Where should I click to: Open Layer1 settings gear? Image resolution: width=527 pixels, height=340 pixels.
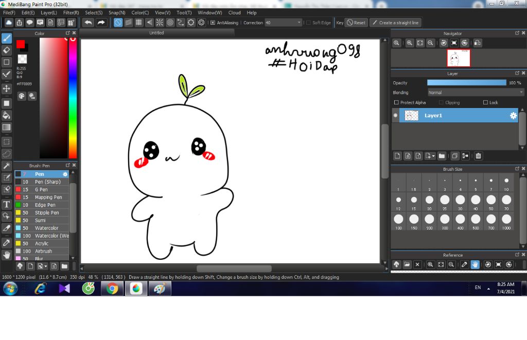(513, 116)
